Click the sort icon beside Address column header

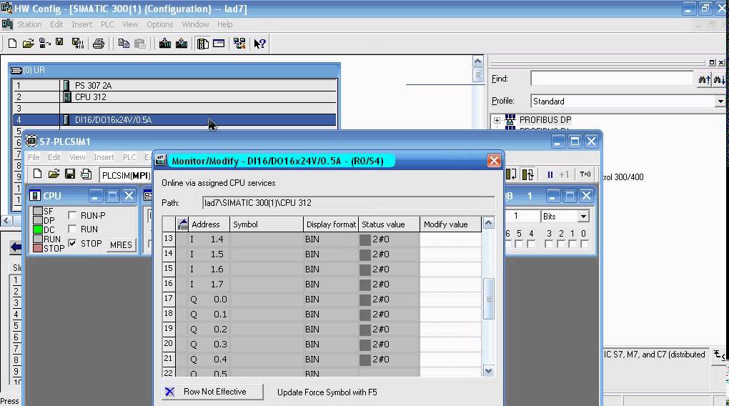[x=183, y=224]
